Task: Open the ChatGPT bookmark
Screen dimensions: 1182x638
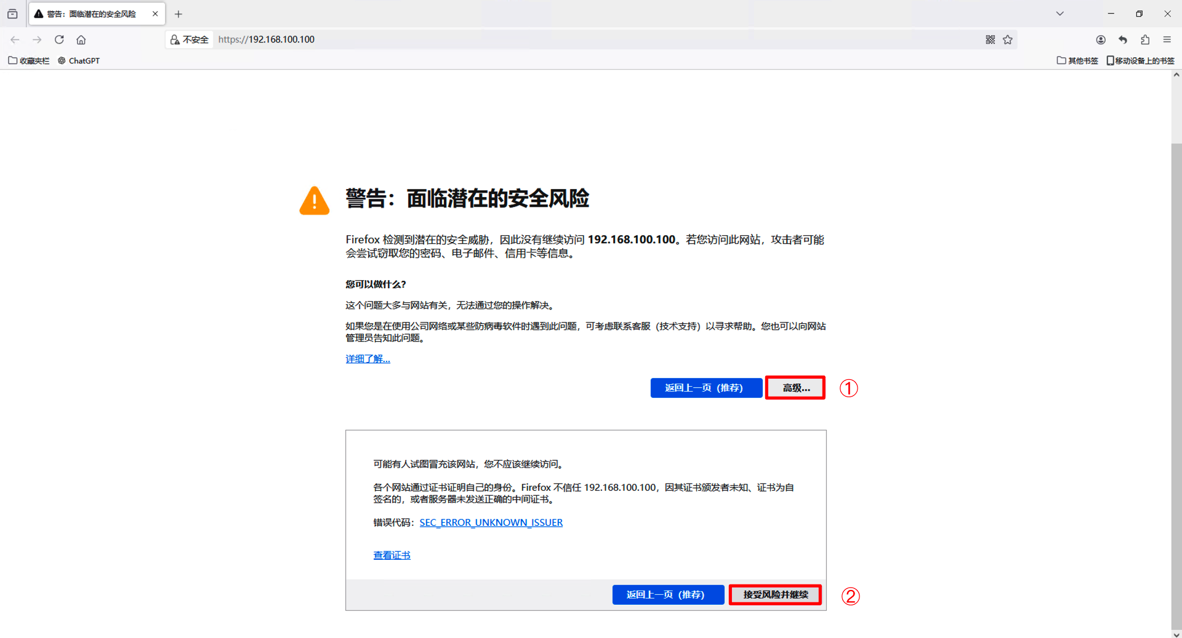Action: tap(79, 60)
